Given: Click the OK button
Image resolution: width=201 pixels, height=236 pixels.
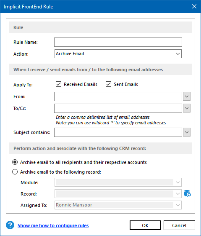Looking at the screenshot, I should (145, 225).
